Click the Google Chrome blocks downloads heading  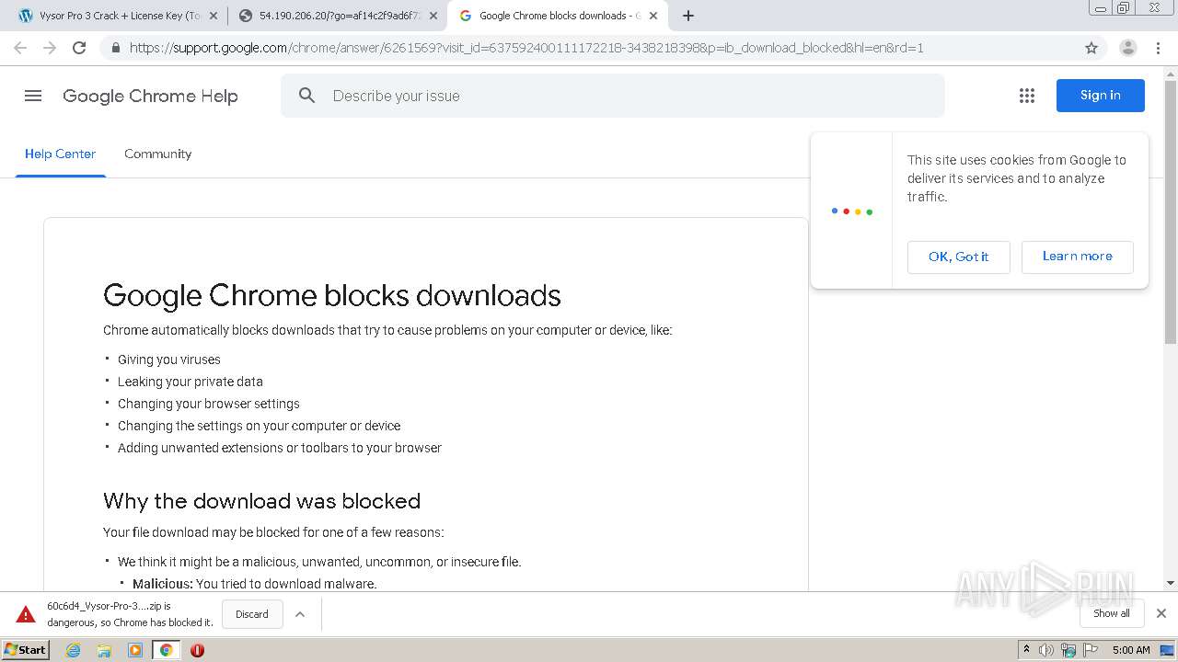332,295
